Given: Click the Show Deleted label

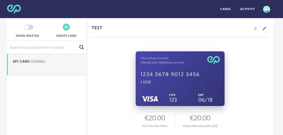Looking at the screenshot, I should 27,36.
